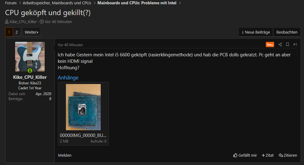Select page 1 in pagination
The width and height of the screenshot is (304, 165).
point(9,32)
